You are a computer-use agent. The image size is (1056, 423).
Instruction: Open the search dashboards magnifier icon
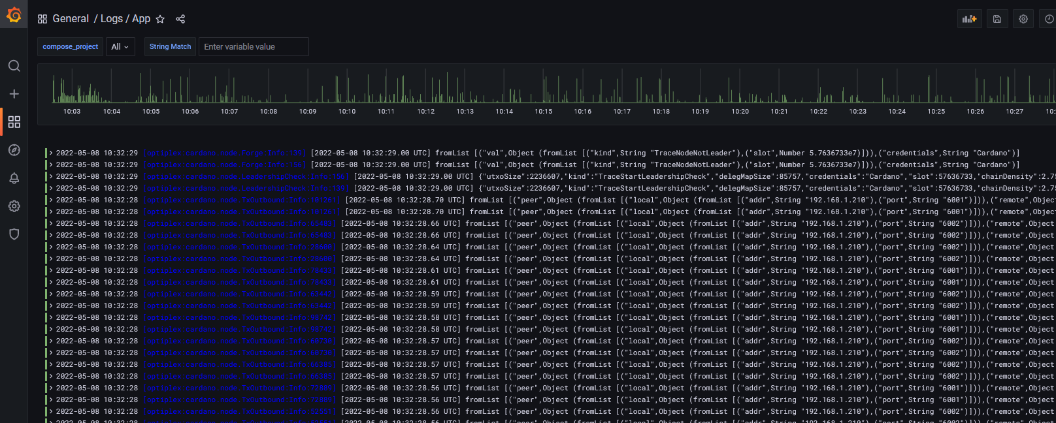point(14,66)
